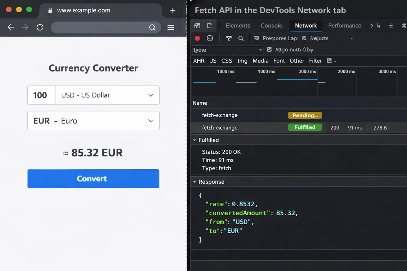
Task: Select the pending fetch-exchange request
Action: point(220,115)
